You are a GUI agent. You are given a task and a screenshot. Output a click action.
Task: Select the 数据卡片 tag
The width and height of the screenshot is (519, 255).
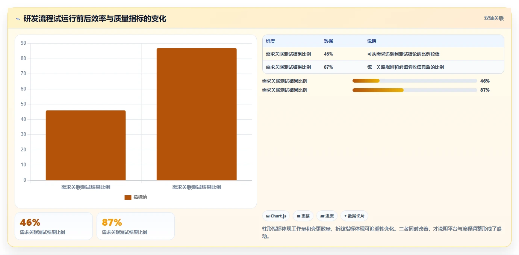[x=354, y=216]
